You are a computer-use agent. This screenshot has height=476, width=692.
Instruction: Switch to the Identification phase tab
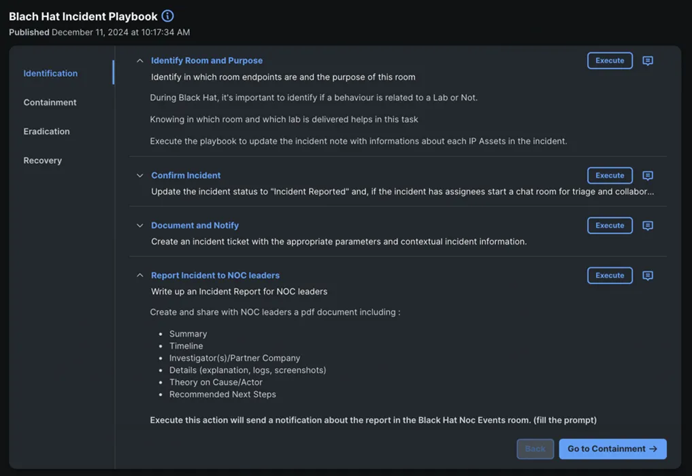coord(50,73)
